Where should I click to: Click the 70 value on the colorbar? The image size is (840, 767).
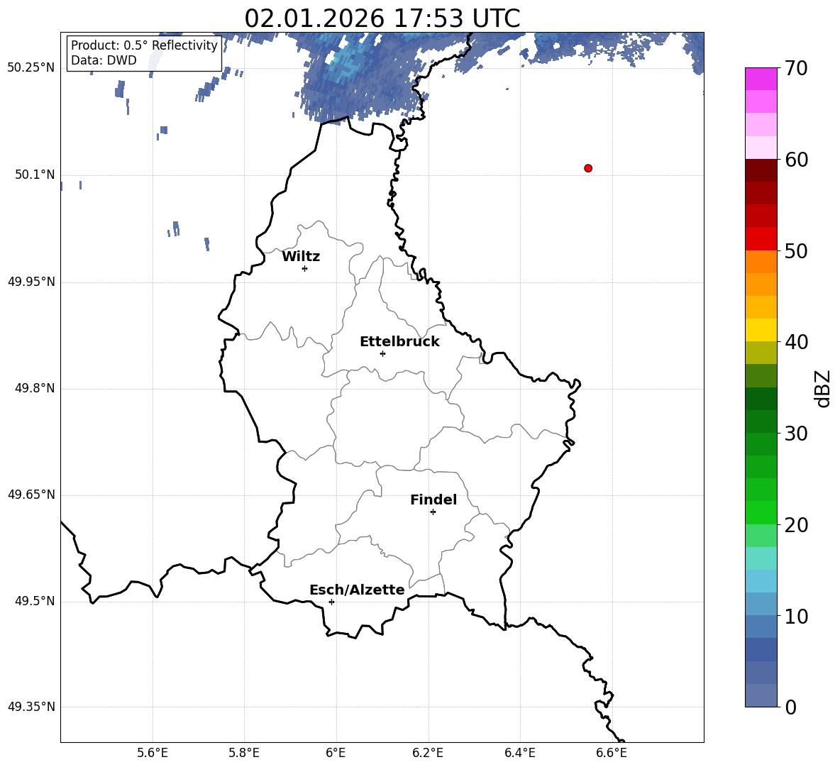pyautogui.click(x=796, y=69)
